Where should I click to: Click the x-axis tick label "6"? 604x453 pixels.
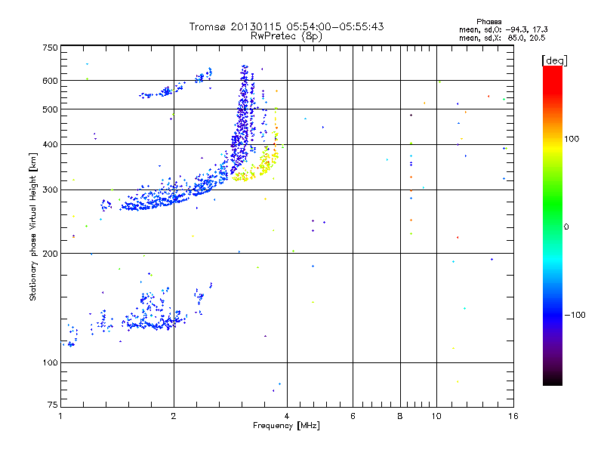point(353,416)
